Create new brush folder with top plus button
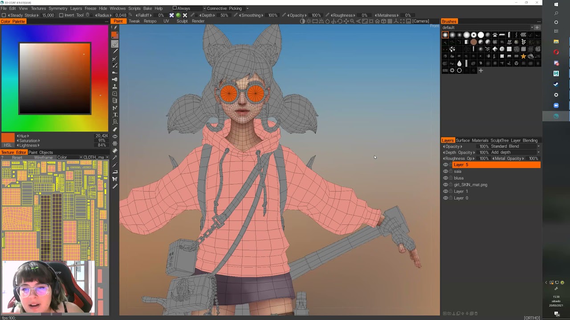Screen dimensions: 570x320 click(537, 28)
